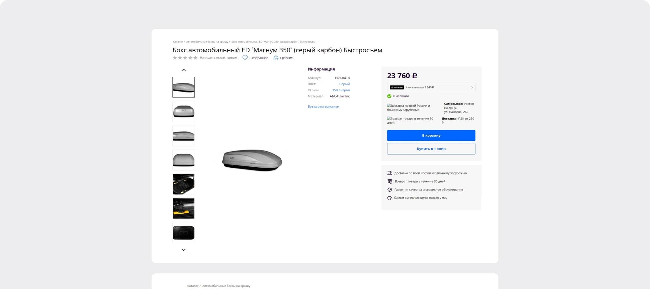Open the Все характеристики link

(x=323, y=106)
